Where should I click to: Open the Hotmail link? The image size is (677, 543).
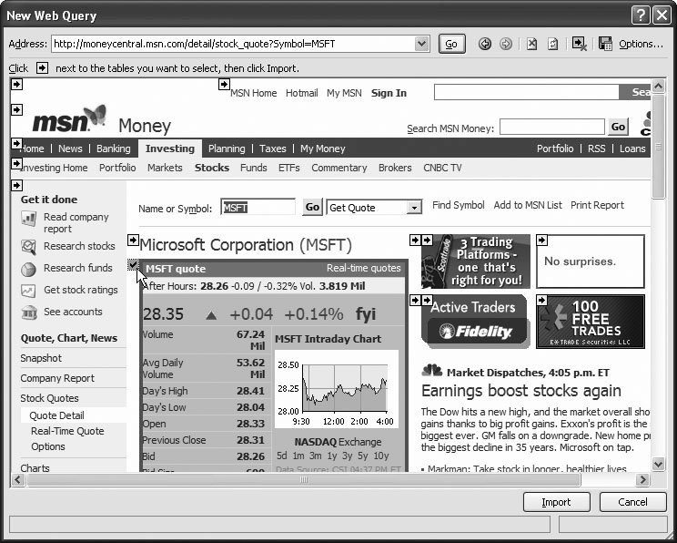pos(302,93)
